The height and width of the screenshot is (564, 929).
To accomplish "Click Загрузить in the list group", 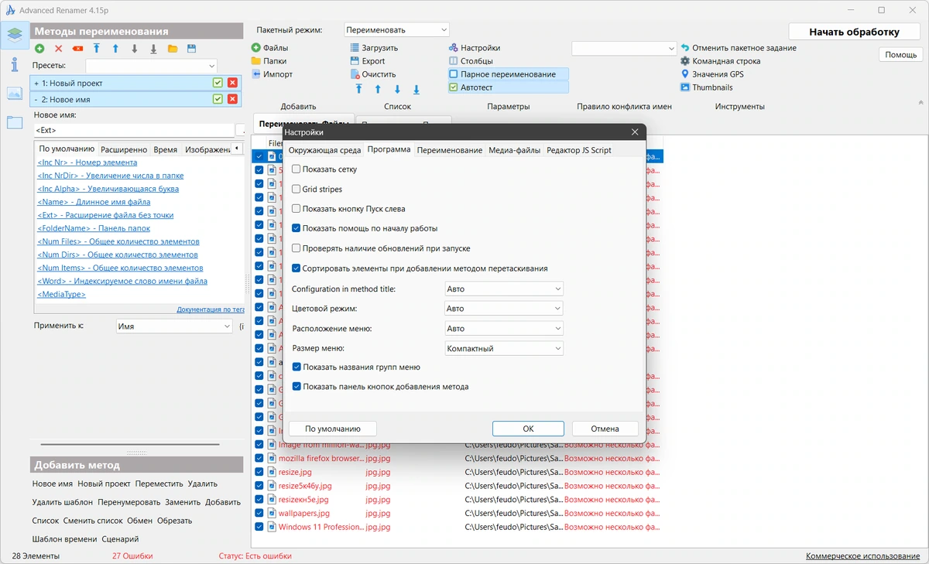I will tap(374, 48).
